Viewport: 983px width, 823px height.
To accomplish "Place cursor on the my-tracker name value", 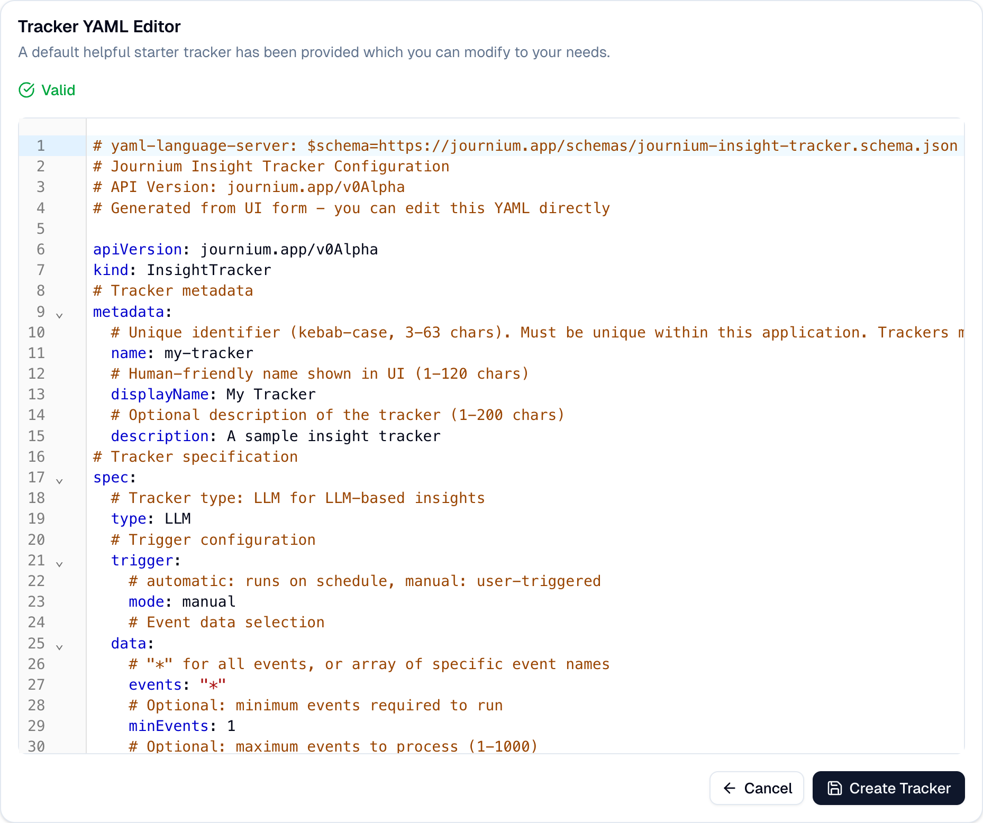I will click(x=207, y=353).
